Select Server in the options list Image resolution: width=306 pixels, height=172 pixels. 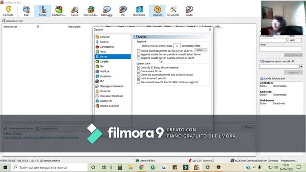(x=113, y=56)
